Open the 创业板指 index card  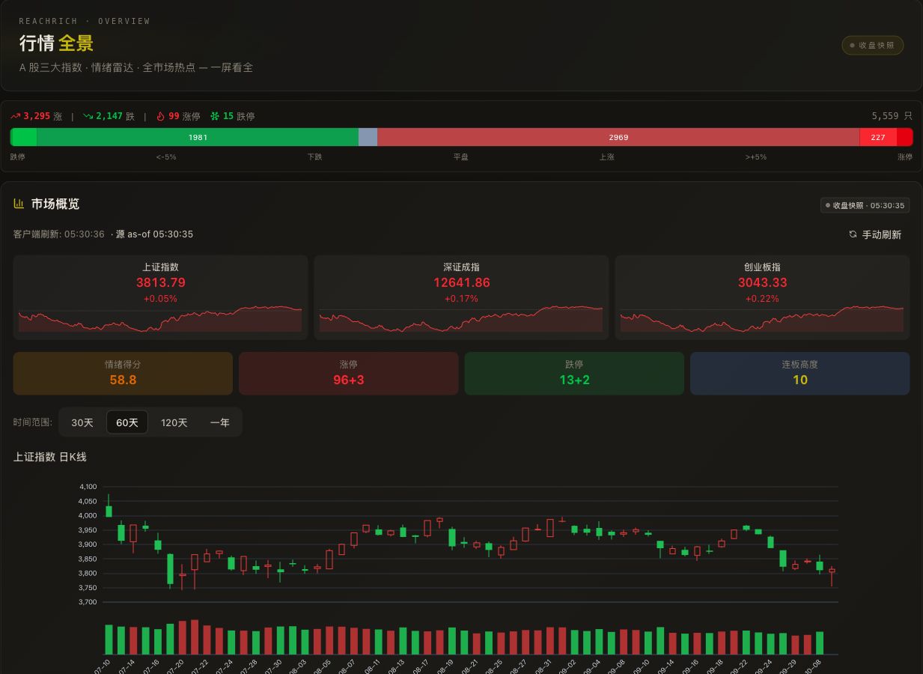(762, 297)
